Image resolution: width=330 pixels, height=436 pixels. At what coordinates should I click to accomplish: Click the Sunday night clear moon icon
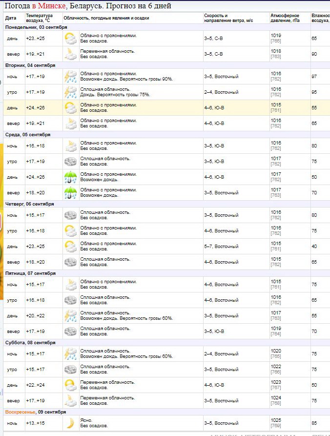coord(71,423)
